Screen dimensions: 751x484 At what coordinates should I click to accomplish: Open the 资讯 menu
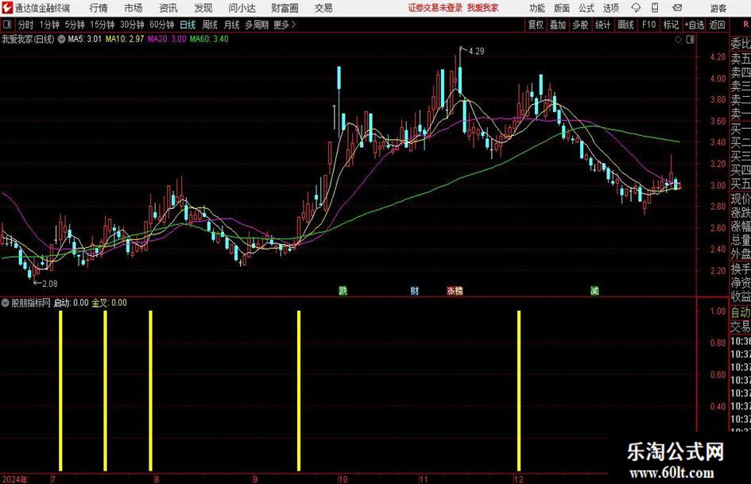tap(168, 8)
